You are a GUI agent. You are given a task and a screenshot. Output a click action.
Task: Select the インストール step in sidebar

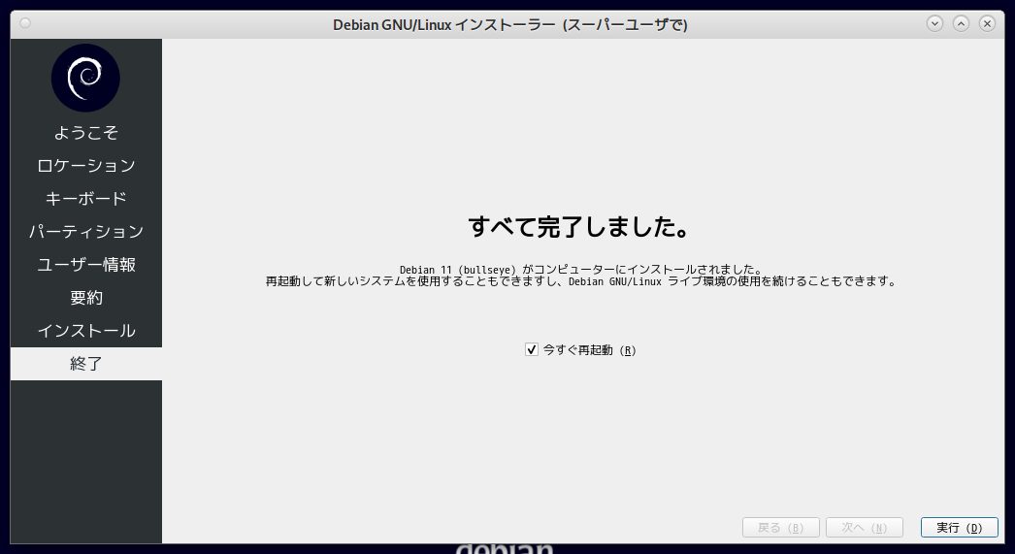click(x=86, y=331)
